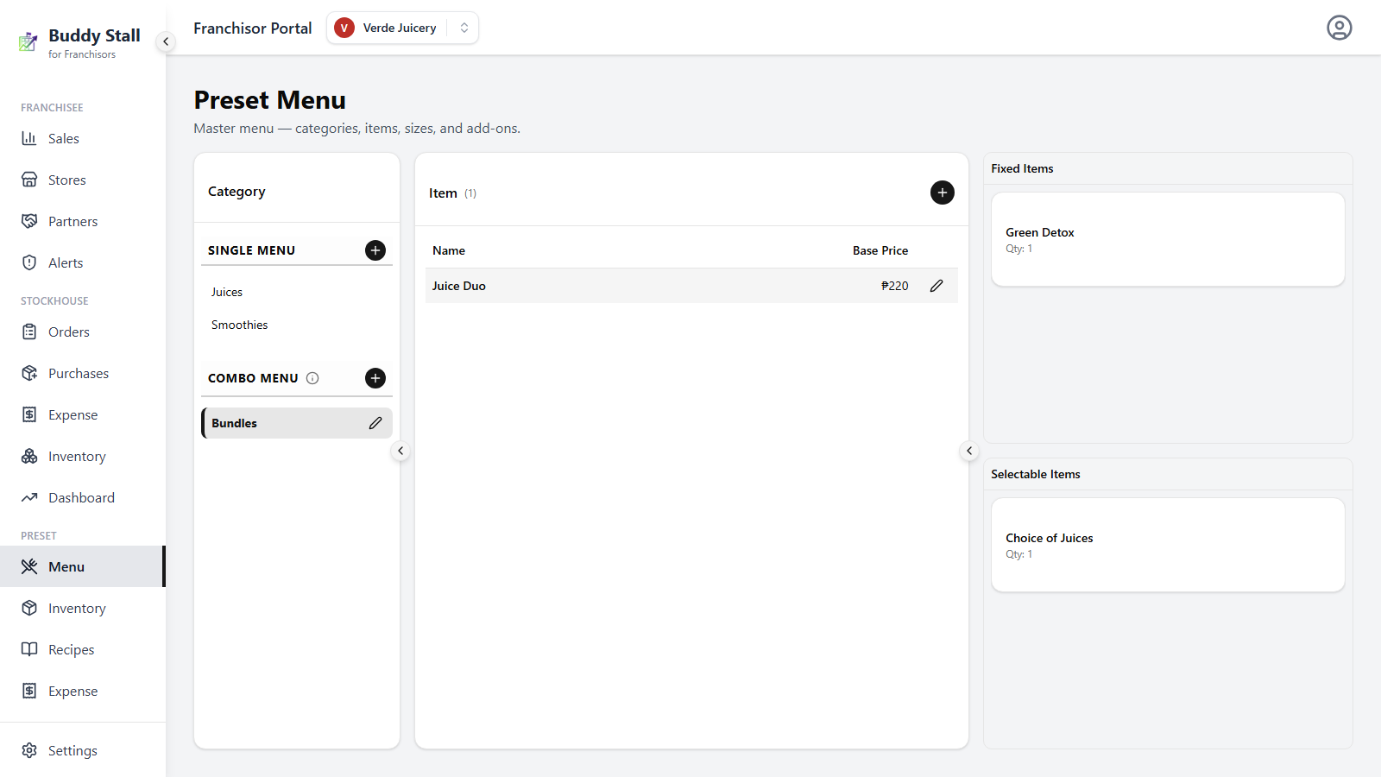Click the Verde Juicery red V badge

tap(344, 28)
